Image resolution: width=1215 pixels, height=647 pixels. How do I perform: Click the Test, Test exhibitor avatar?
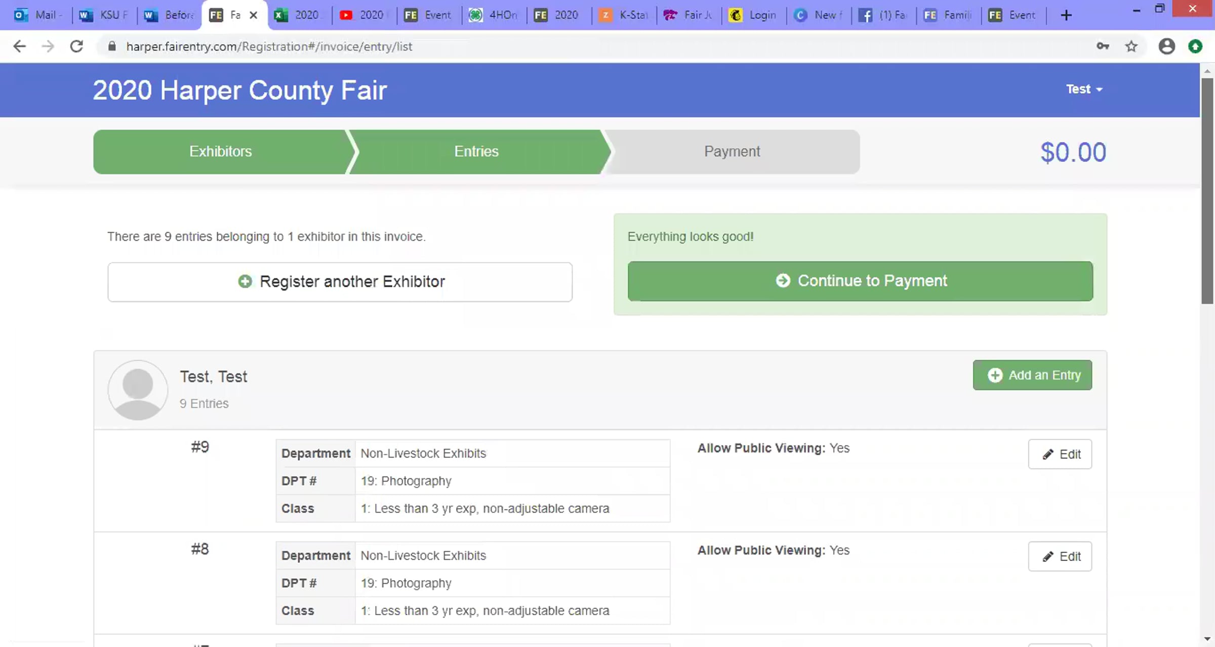point(138,390)
